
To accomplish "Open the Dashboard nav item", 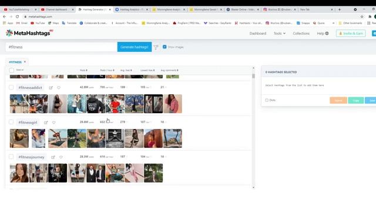I will tap(258, 34).
